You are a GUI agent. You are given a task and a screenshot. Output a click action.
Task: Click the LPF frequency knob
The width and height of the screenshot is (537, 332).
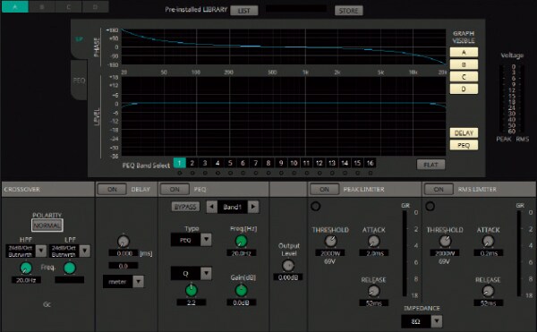click(x=70, y=268)
